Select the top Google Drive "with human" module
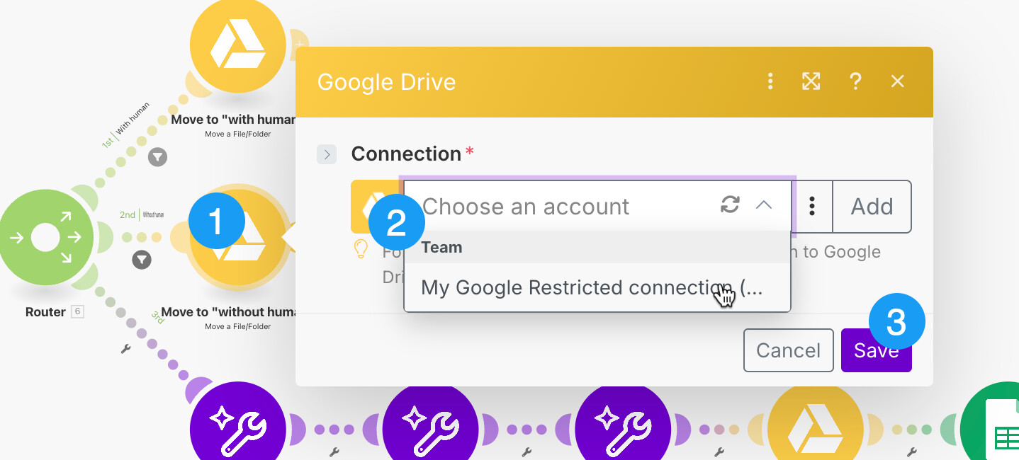Image resolution: width=1019 pixels, height=460 pixels. pos(239,45)
